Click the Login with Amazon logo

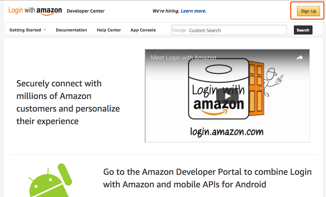click(35, 11)
